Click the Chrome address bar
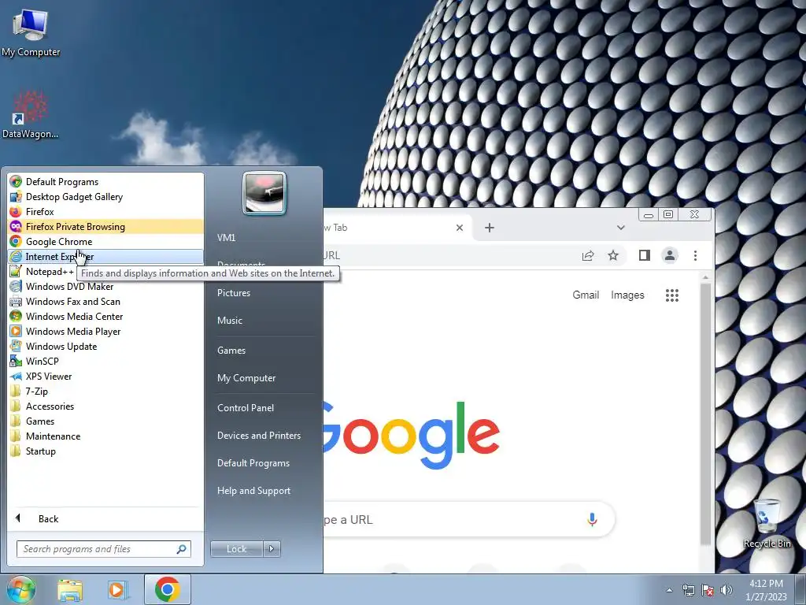 [447, 256]
